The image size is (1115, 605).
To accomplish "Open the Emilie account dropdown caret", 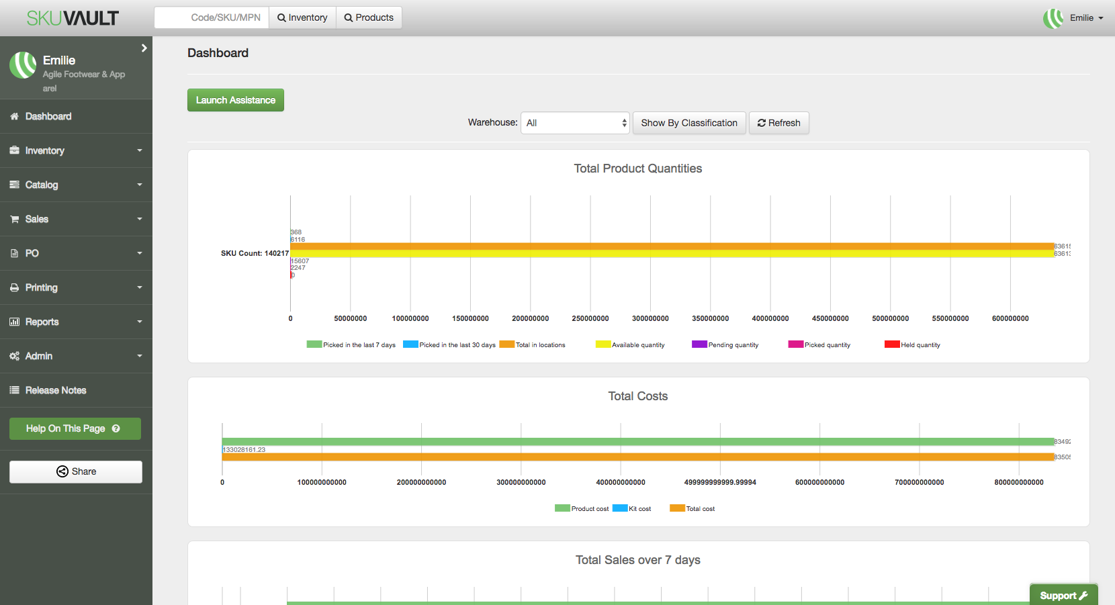I will [x=1101, y=18].
